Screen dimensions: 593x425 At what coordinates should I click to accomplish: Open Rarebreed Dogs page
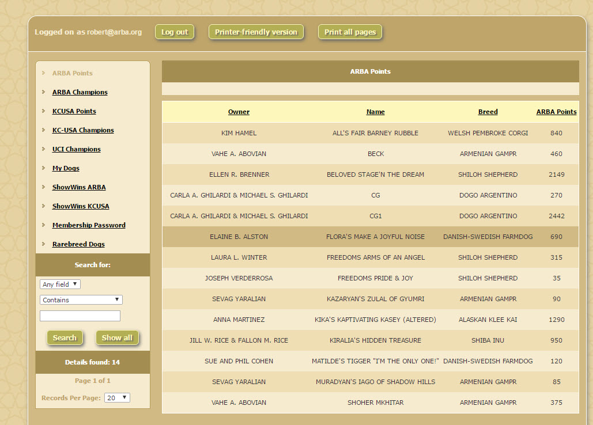click(78, 244)
